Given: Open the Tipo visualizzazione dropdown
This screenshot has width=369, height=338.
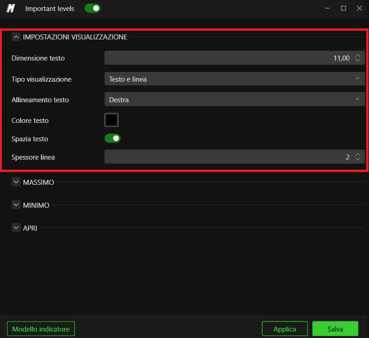Looking at the screenshot, I should pos(235,79).
